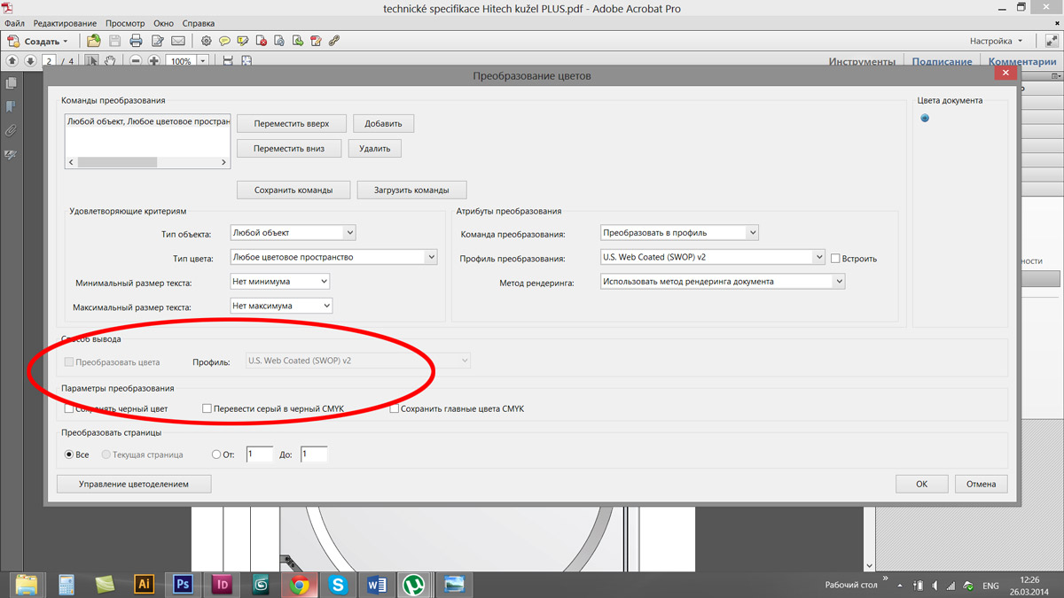Click the Загрузить команды button
This screenshot has height=598, width=1064.
coord(412,190)
